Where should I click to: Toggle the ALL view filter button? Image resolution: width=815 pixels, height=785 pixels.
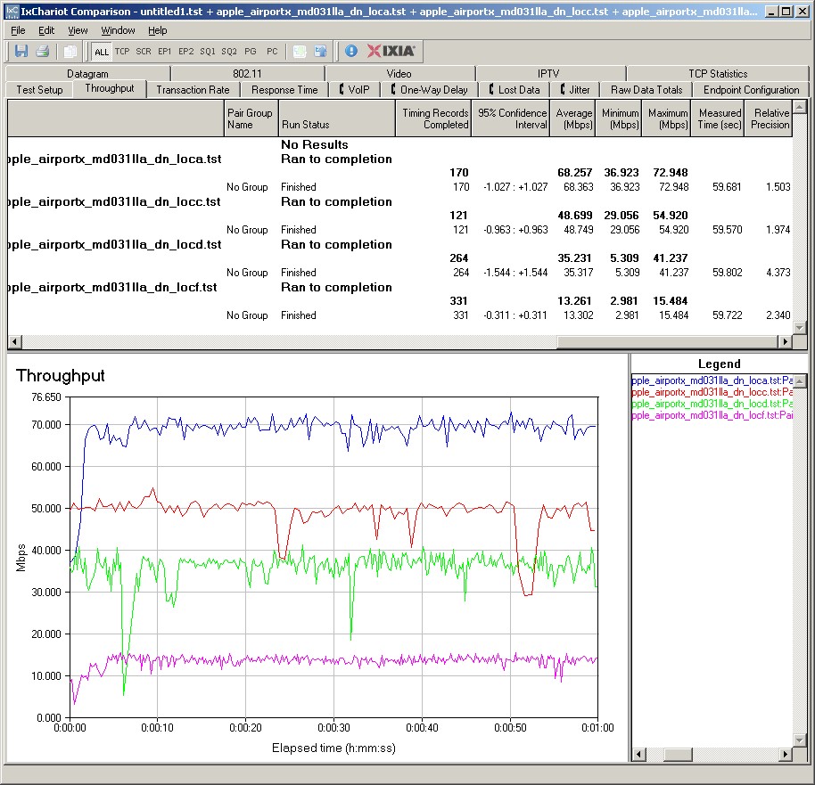(x=102, y=52)
